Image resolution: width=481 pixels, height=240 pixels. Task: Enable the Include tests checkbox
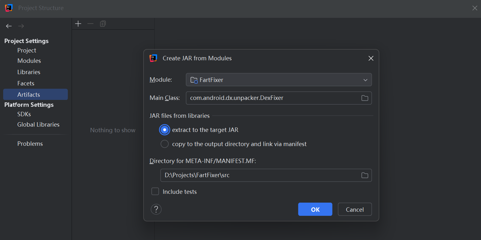[155, 192]
